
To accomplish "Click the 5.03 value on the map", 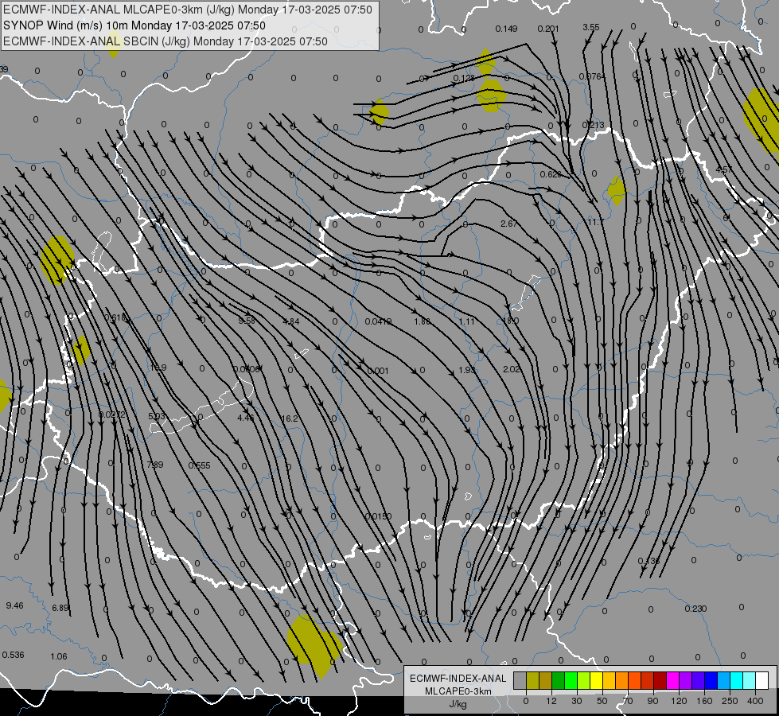I will coord(157,416).
